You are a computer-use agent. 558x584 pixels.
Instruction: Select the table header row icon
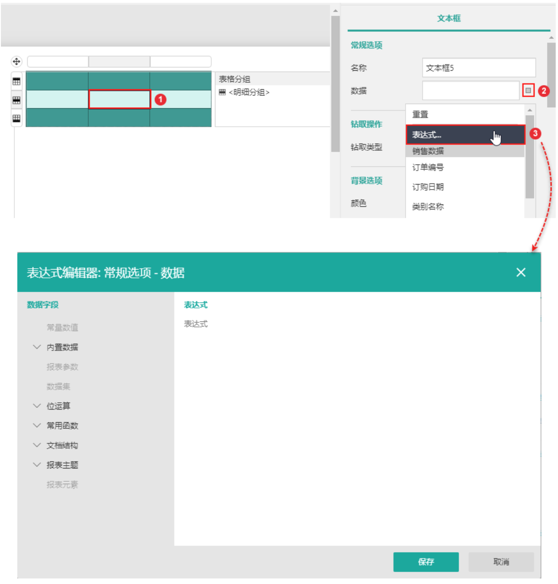17,81
